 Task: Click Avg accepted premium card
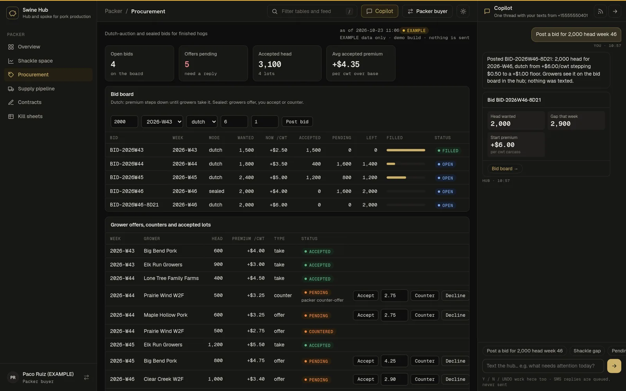click(x=361, y=63)
